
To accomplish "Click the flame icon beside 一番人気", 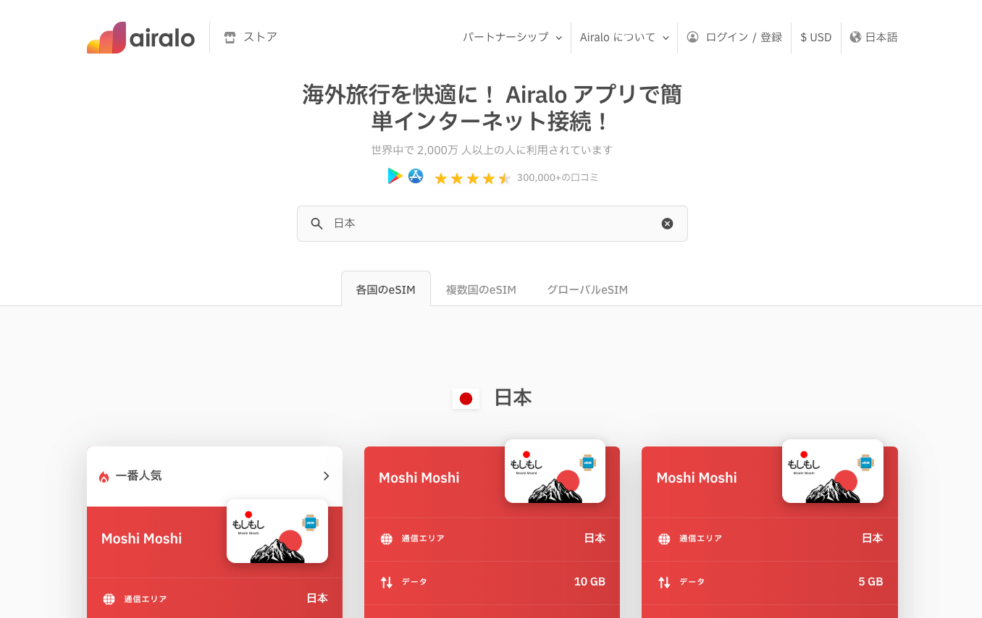I will tap(104, 476).
